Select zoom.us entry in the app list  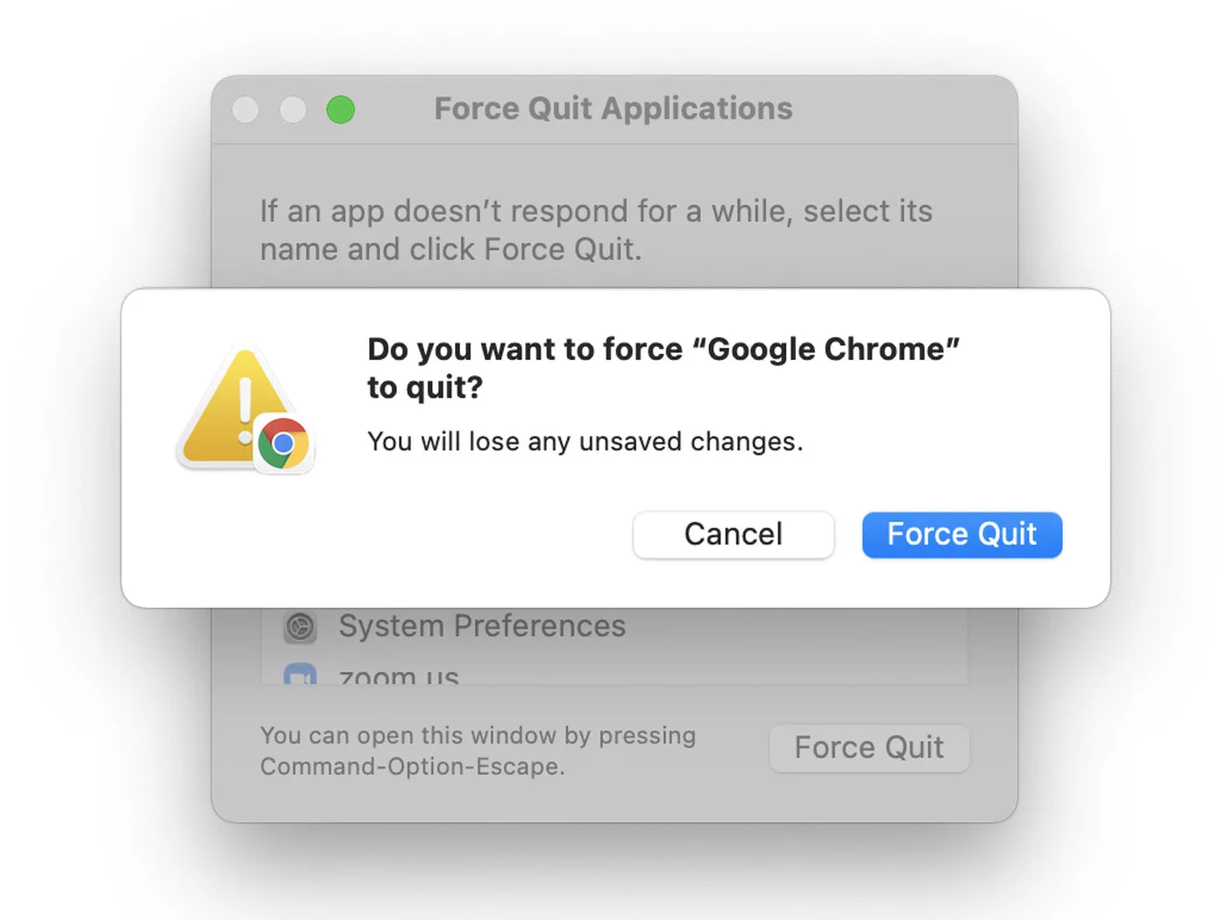click(x=399, y=675)
